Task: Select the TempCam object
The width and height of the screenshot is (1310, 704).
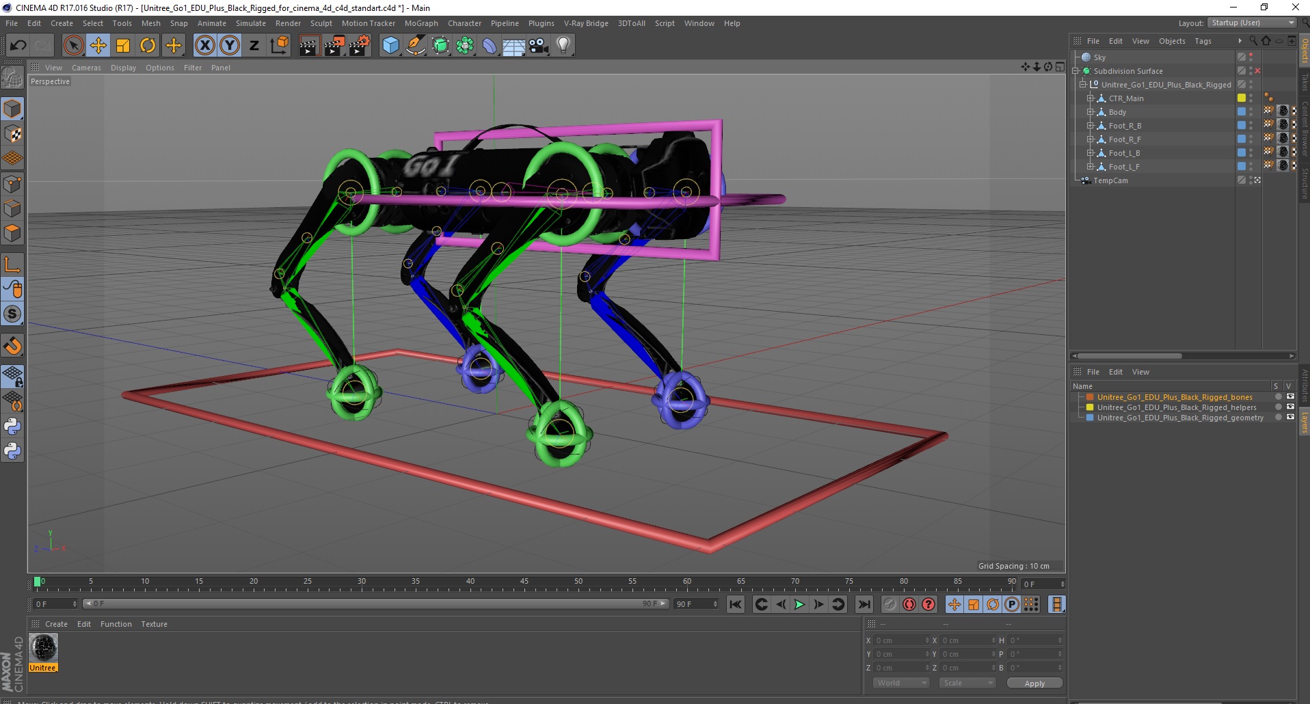Action: (1110, 180)
